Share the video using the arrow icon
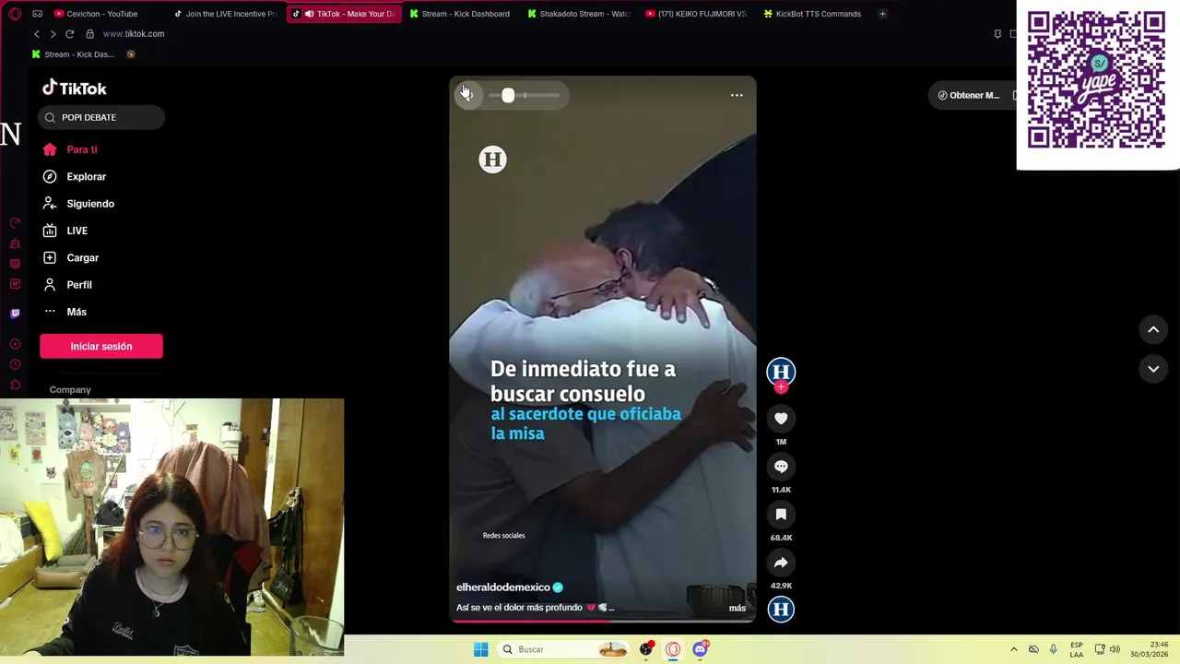The width and height of the screenshot is (1180, 664). tap(781, 563)
